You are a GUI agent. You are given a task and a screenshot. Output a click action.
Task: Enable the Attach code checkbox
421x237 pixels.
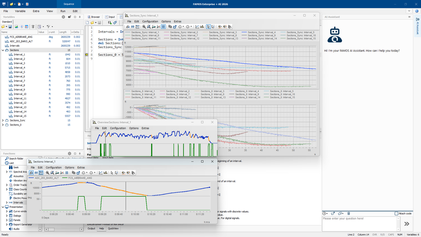[x=396, y=214]
